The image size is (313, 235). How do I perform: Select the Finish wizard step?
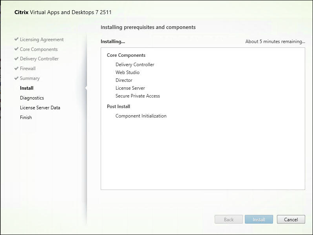[26, 117]
